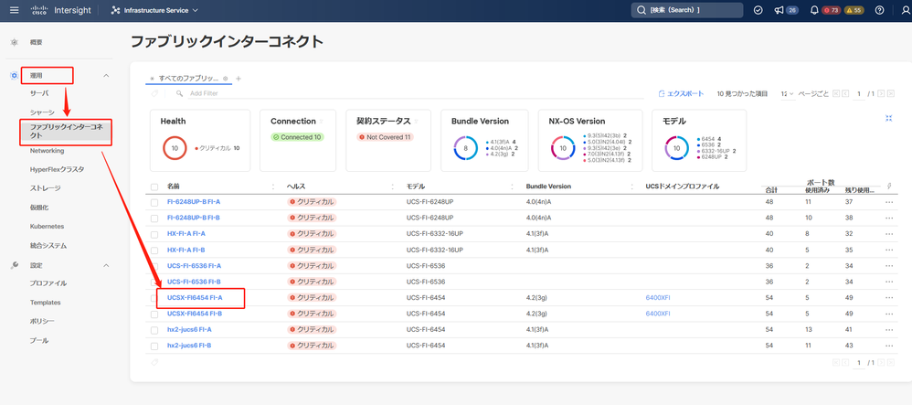Check the UCSX-FI6454 FI-B row checkbox

[x=154, y=314]
